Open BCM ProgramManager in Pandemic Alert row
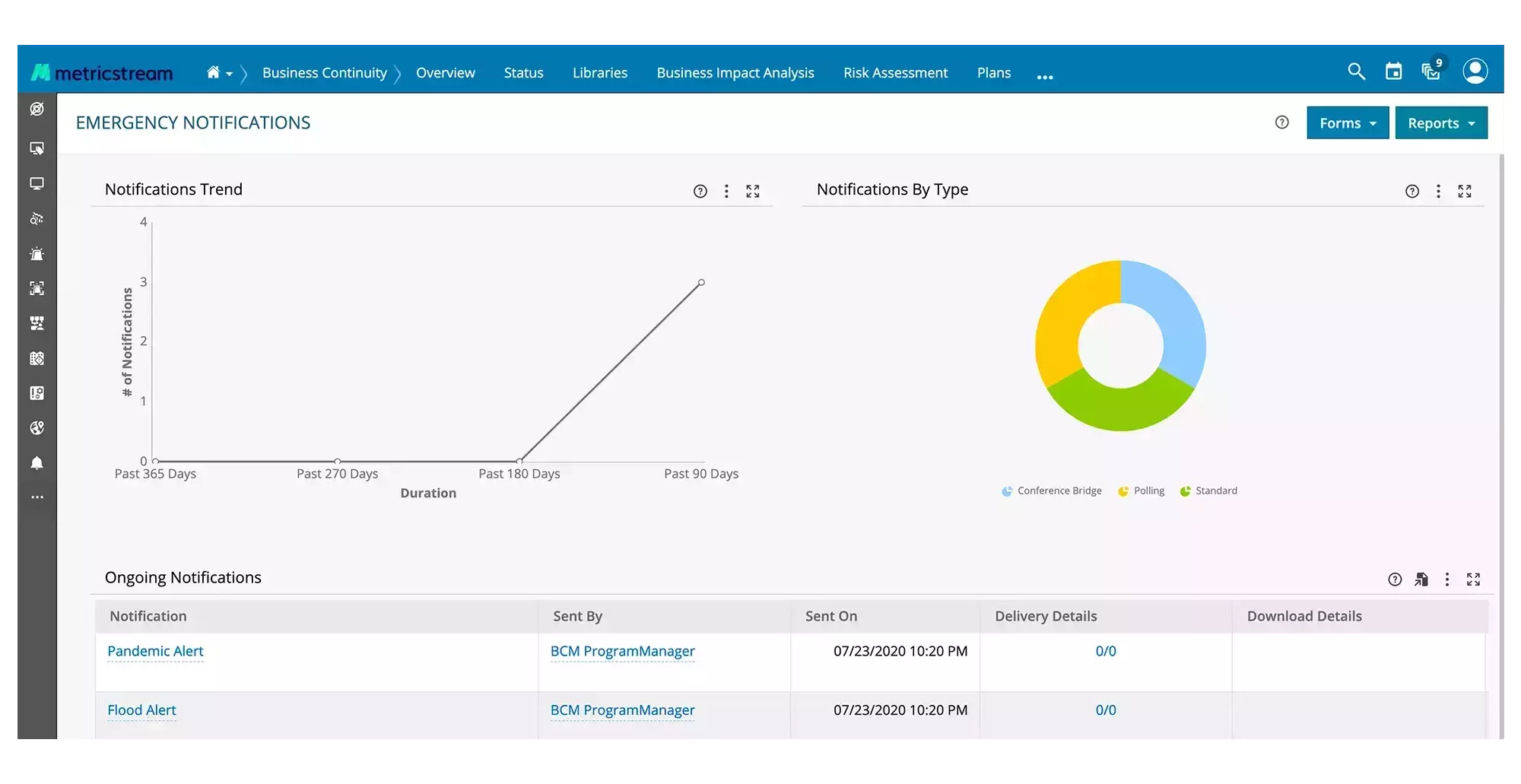Image resolution: width=1521 pixels, height=784 pixels. click(622, 652)
